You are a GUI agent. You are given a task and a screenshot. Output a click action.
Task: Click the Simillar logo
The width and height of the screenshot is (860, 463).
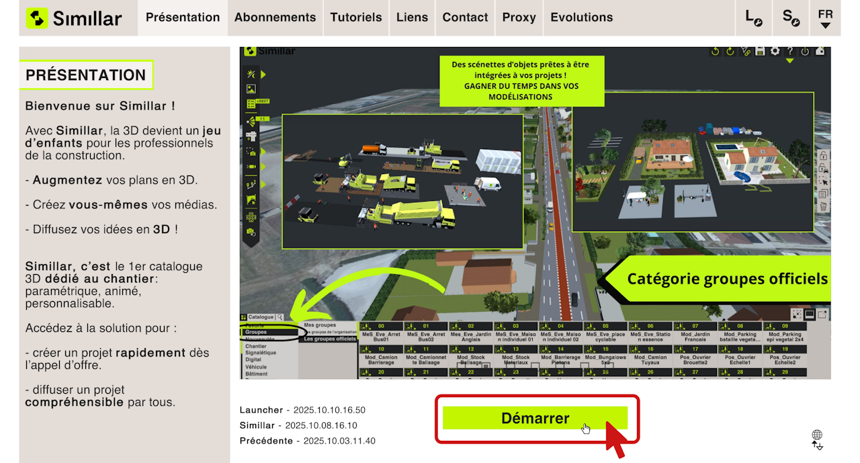coord(74,18)
